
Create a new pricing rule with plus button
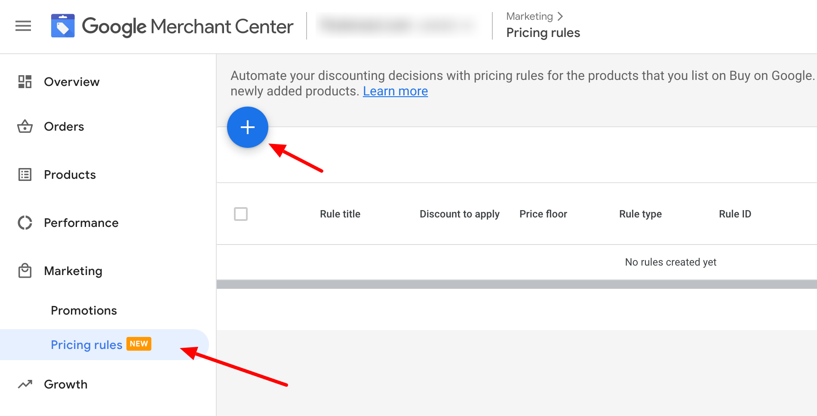click(248, 127)
